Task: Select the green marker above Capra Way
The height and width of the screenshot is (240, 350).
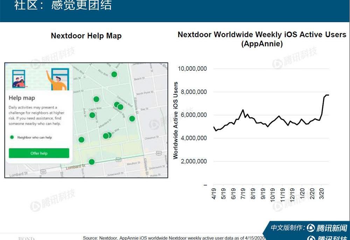Action: point(96,99)
